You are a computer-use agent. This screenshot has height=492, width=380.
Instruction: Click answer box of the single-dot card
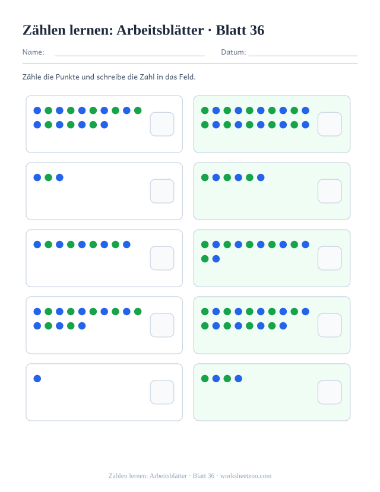(162, 392)
